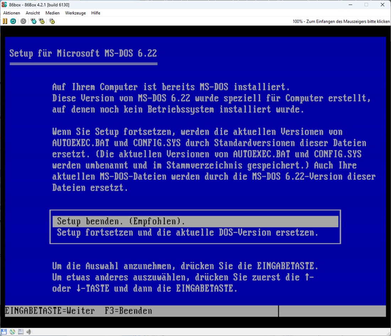Click the speaker sound status icon
391x336 pixels.
(29, 332)
